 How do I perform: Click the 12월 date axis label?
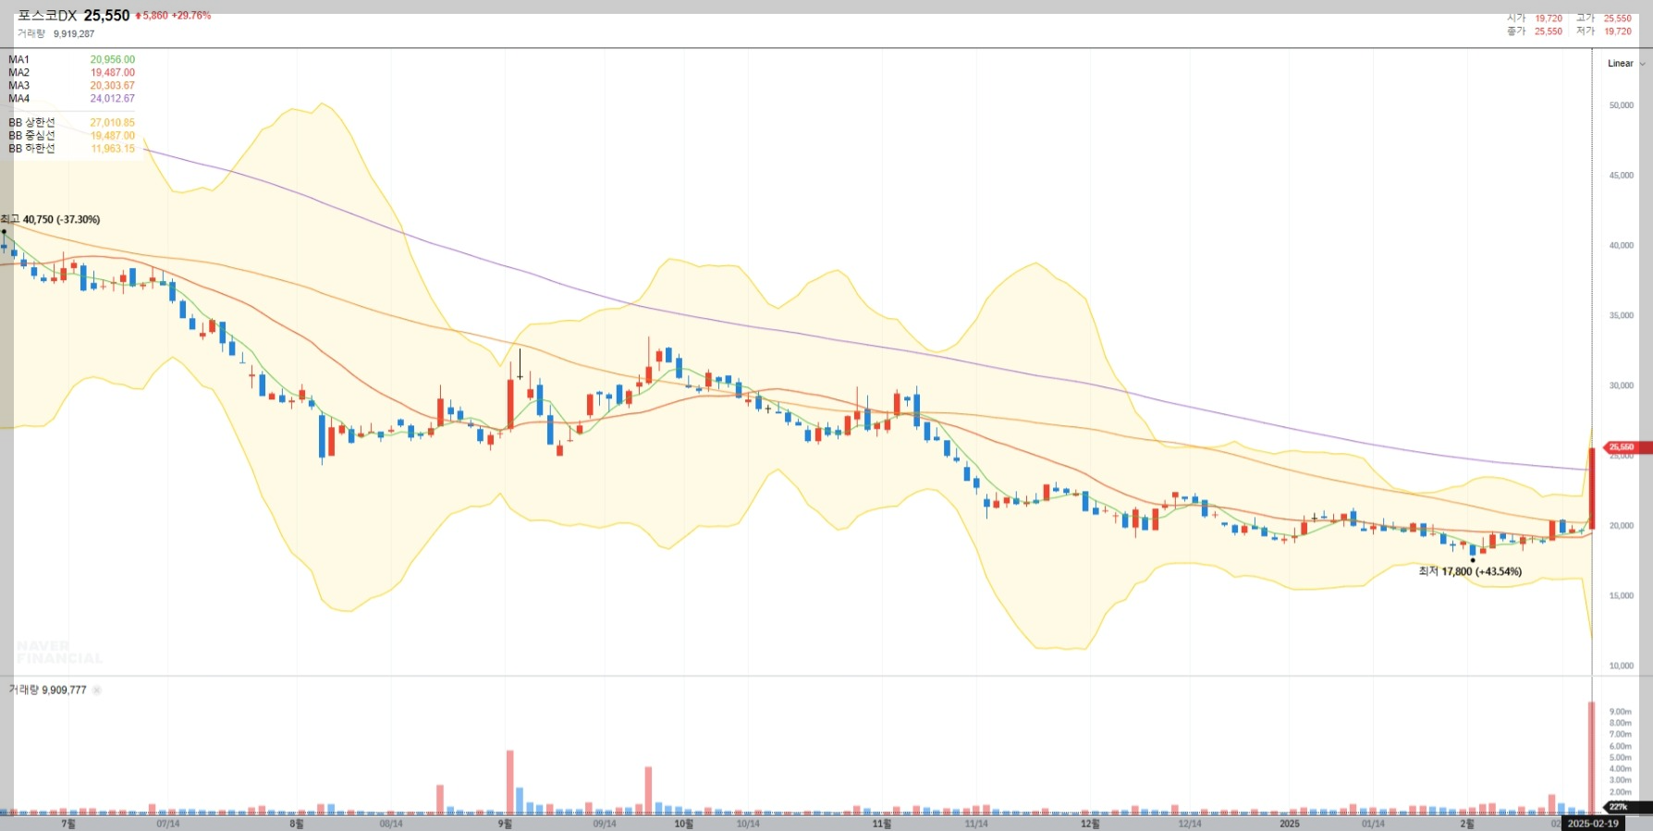click(1090, 824)
